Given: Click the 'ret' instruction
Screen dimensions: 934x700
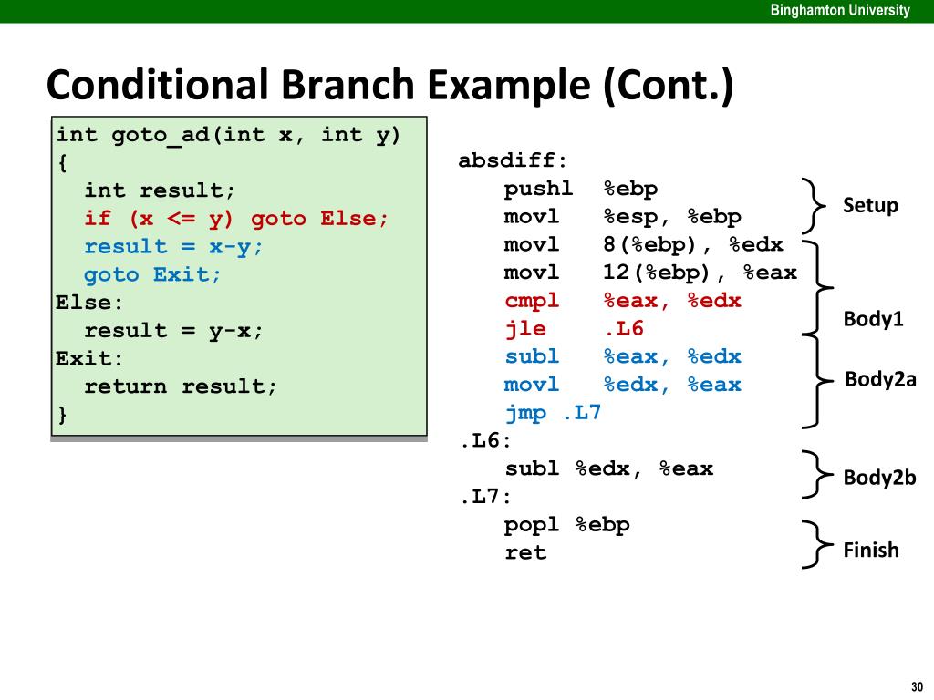Looking at the screenshot, I should coord(525,553).
